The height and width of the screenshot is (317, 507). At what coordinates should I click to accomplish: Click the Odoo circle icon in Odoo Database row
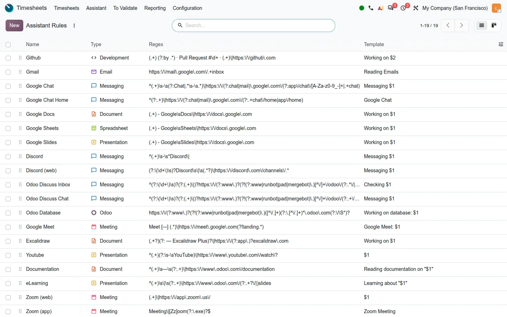click(94, 213)
